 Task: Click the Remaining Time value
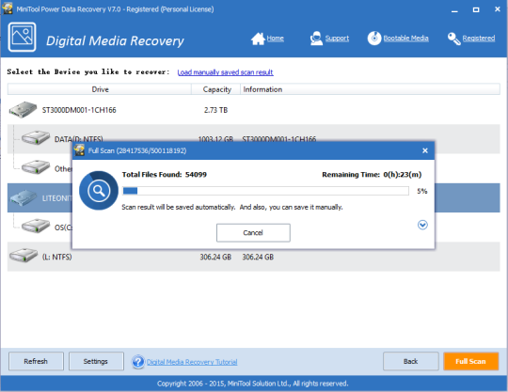click(402, 175)
